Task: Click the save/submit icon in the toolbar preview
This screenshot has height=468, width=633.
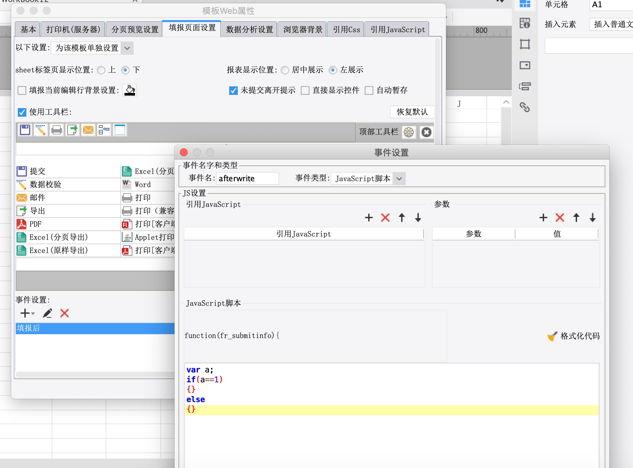Action: coord(25,130)
